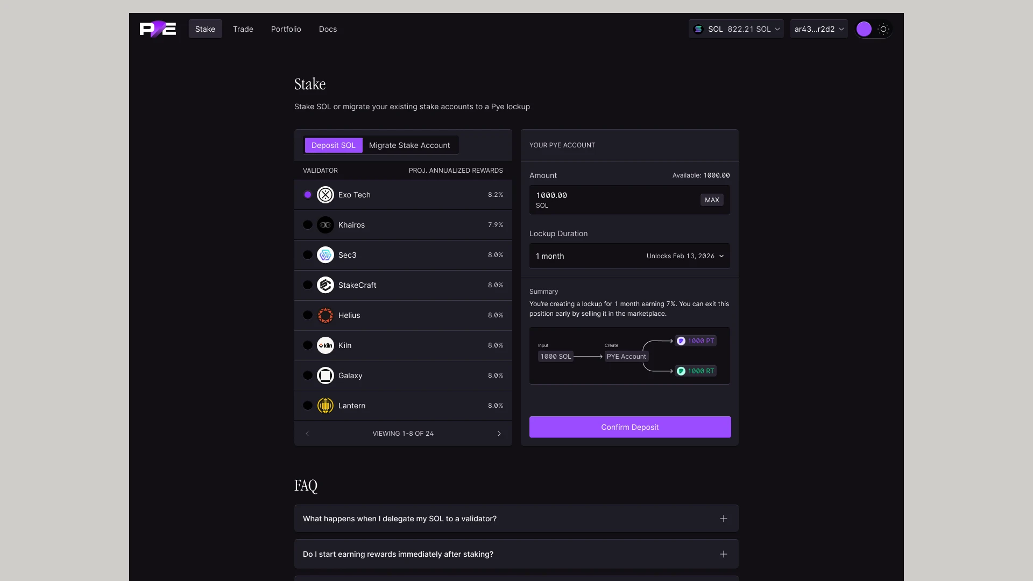Select the Deposit SOL tab
This screenshot has height=581, width=1033.
click(x=334, y=145)
